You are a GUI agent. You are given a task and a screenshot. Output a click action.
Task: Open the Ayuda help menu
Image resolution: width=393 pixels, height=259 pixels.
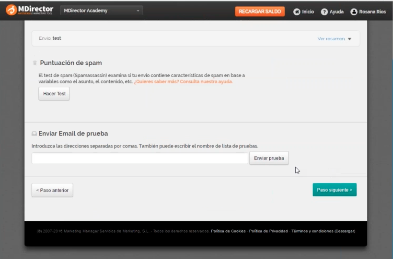pyautogui.click(x=332, y=12)
